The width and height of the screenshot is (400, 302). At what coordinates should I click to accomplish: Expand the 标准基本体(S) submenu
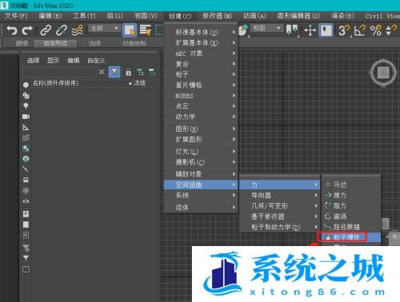click(200, 32)
